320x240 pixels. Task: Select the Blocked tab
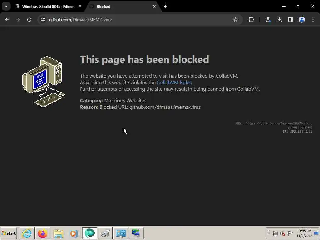click(x=122, y=7)
